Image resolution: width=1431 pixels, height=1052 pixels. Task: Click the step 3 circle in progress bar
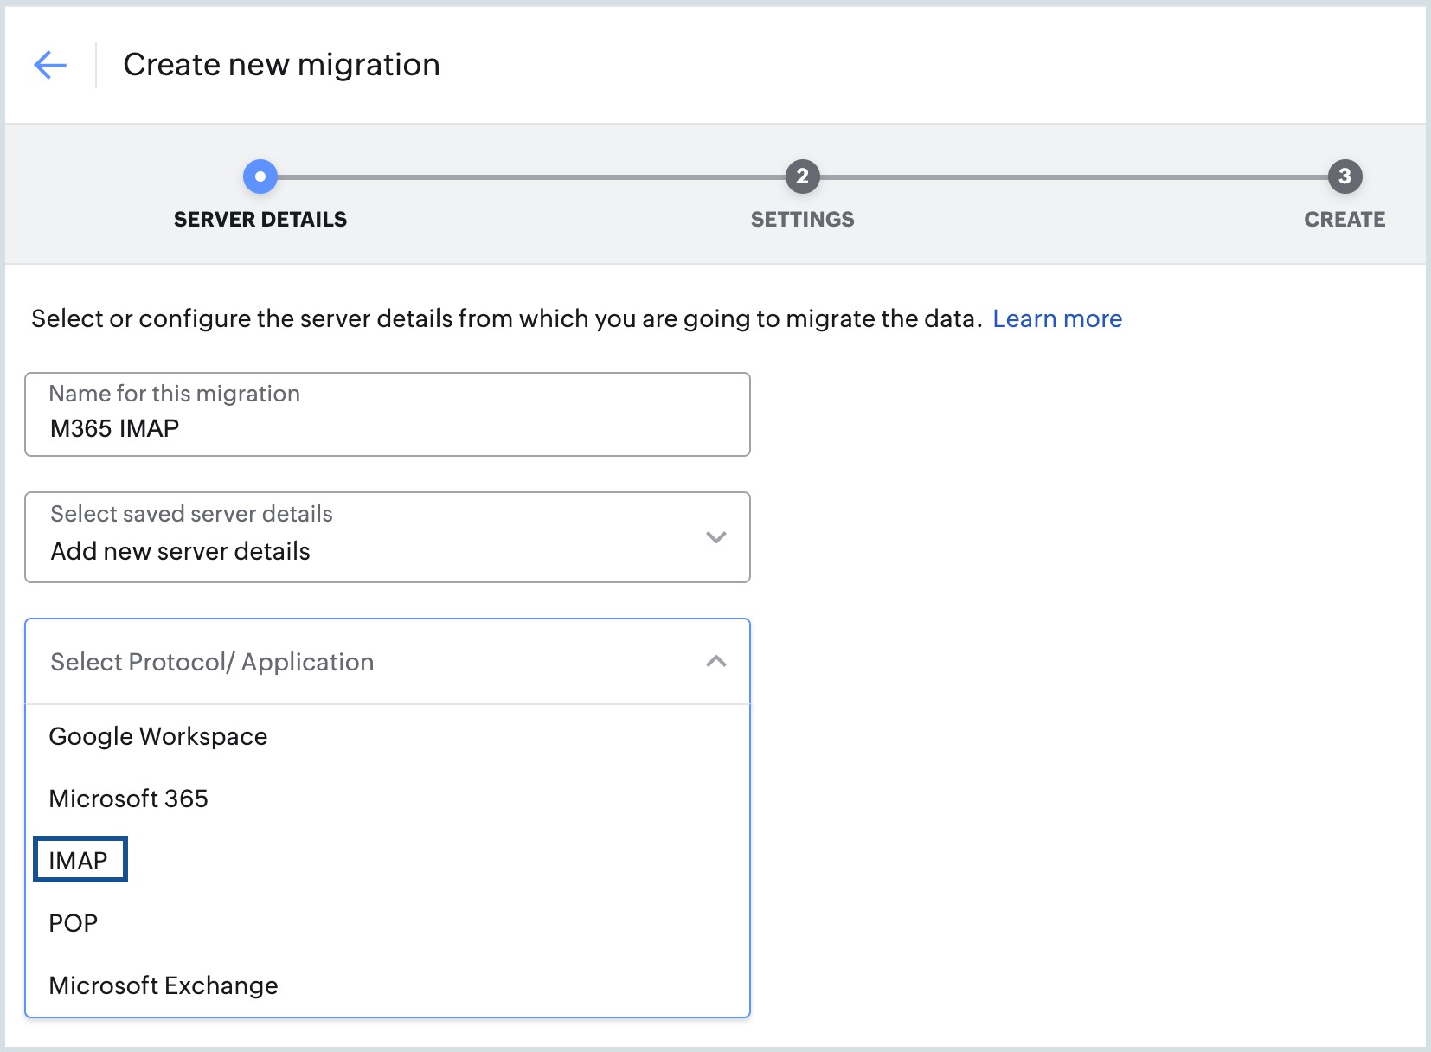point(1344,176)
